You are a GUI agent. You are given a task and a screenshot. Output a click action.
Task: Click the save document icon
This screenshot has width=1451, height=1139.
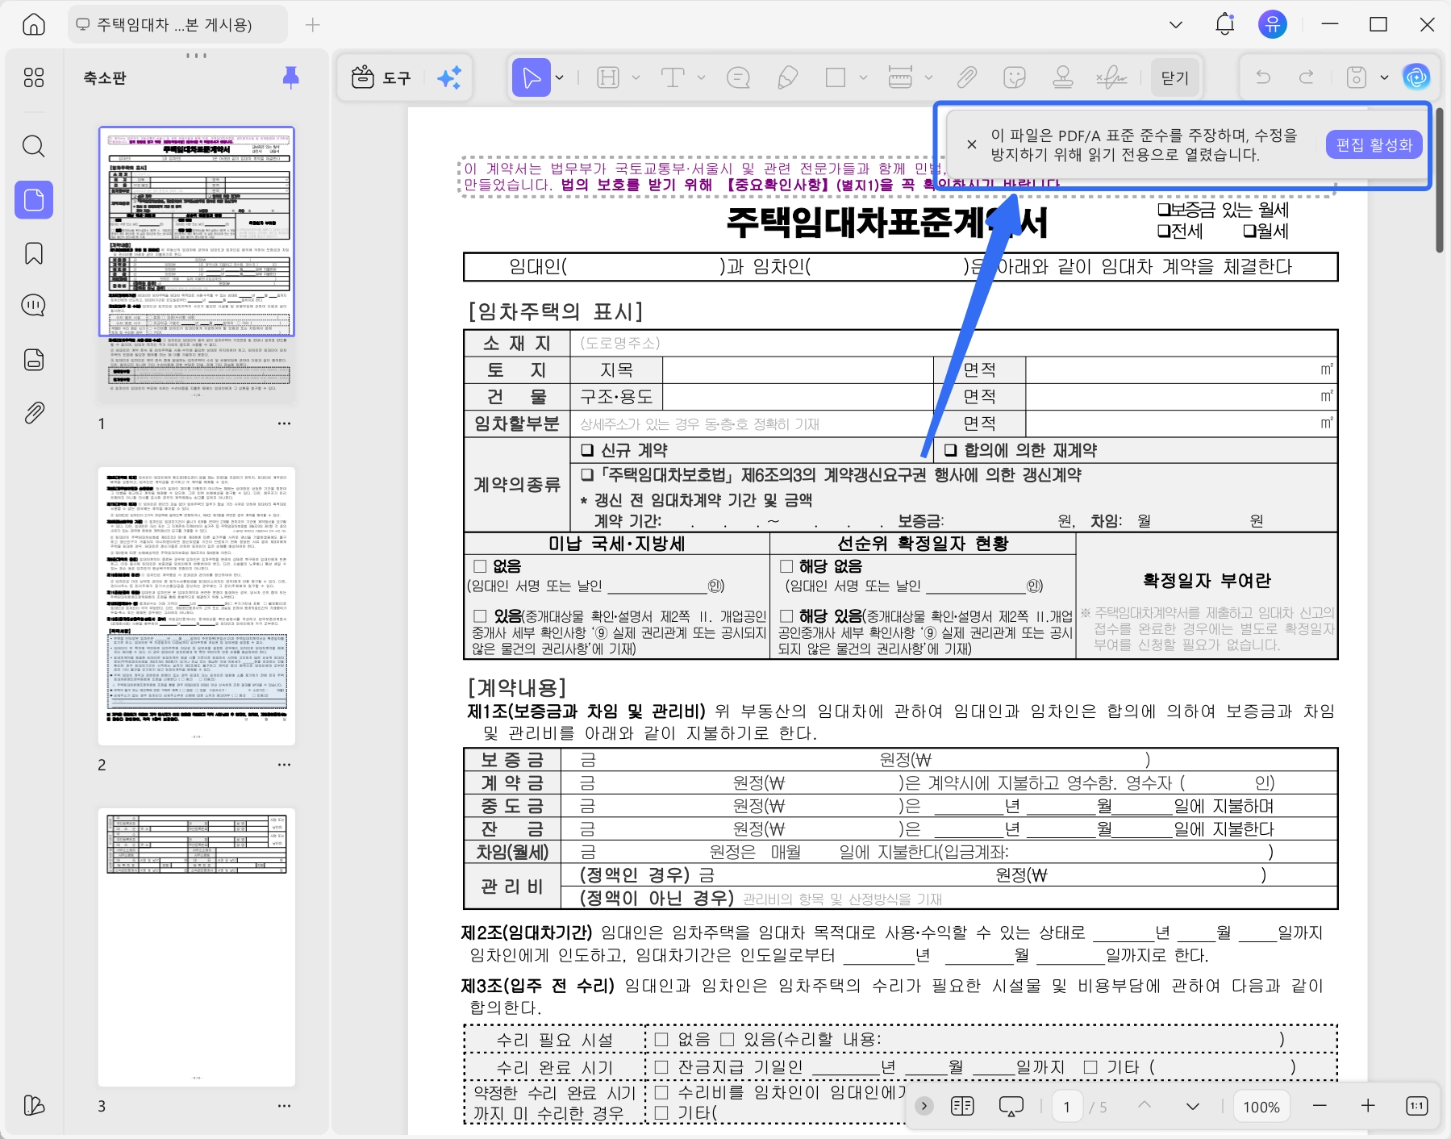[x=1357, y=77]
